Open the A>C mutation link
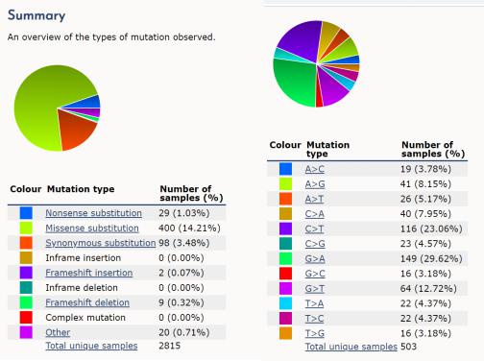 (315, 169)
